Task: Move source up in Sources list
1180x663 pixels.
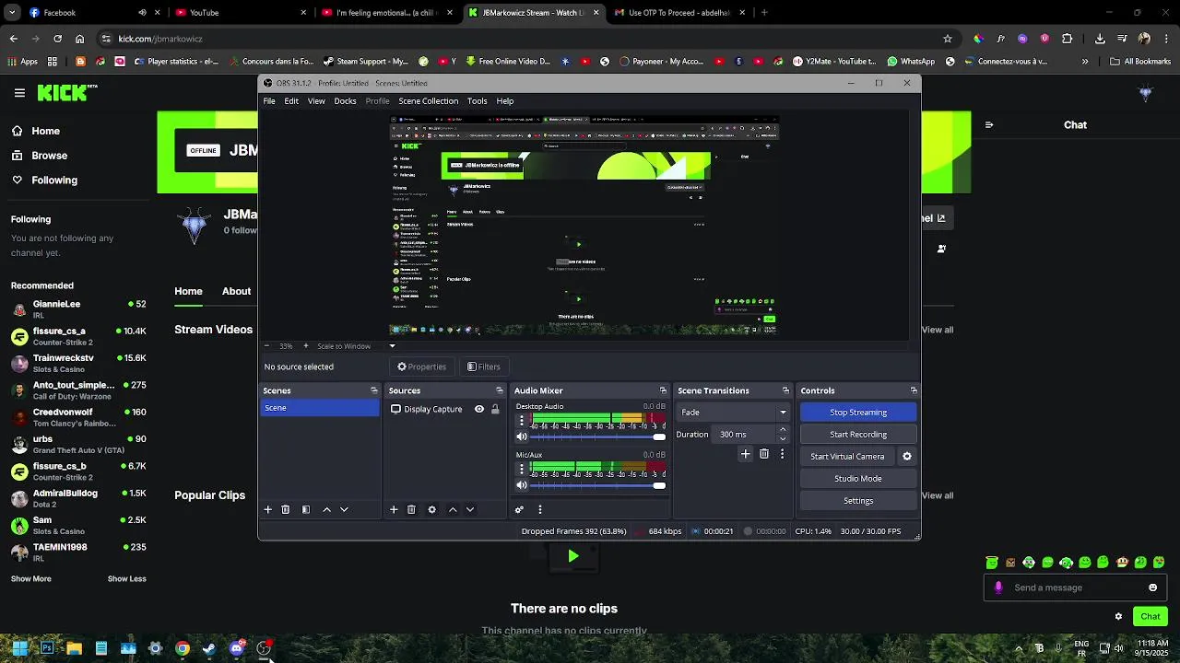Action: 453,509
